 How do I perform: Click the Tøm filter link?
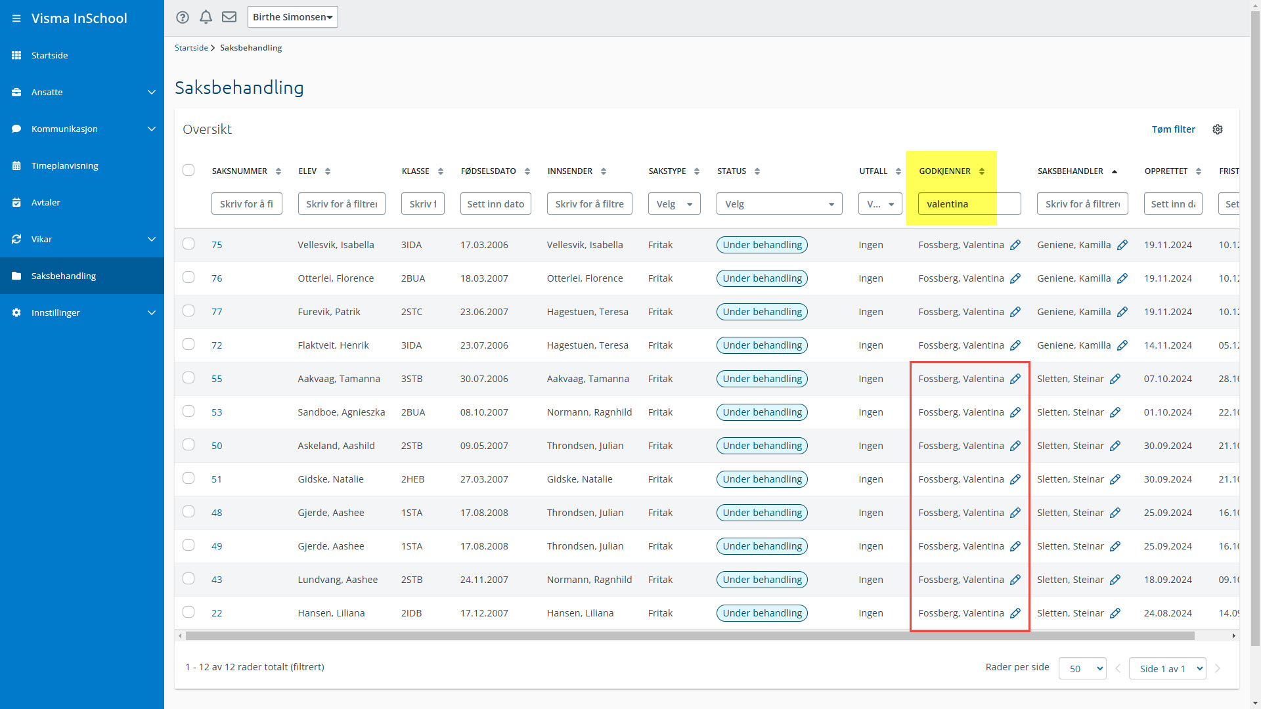[1173, 129]
